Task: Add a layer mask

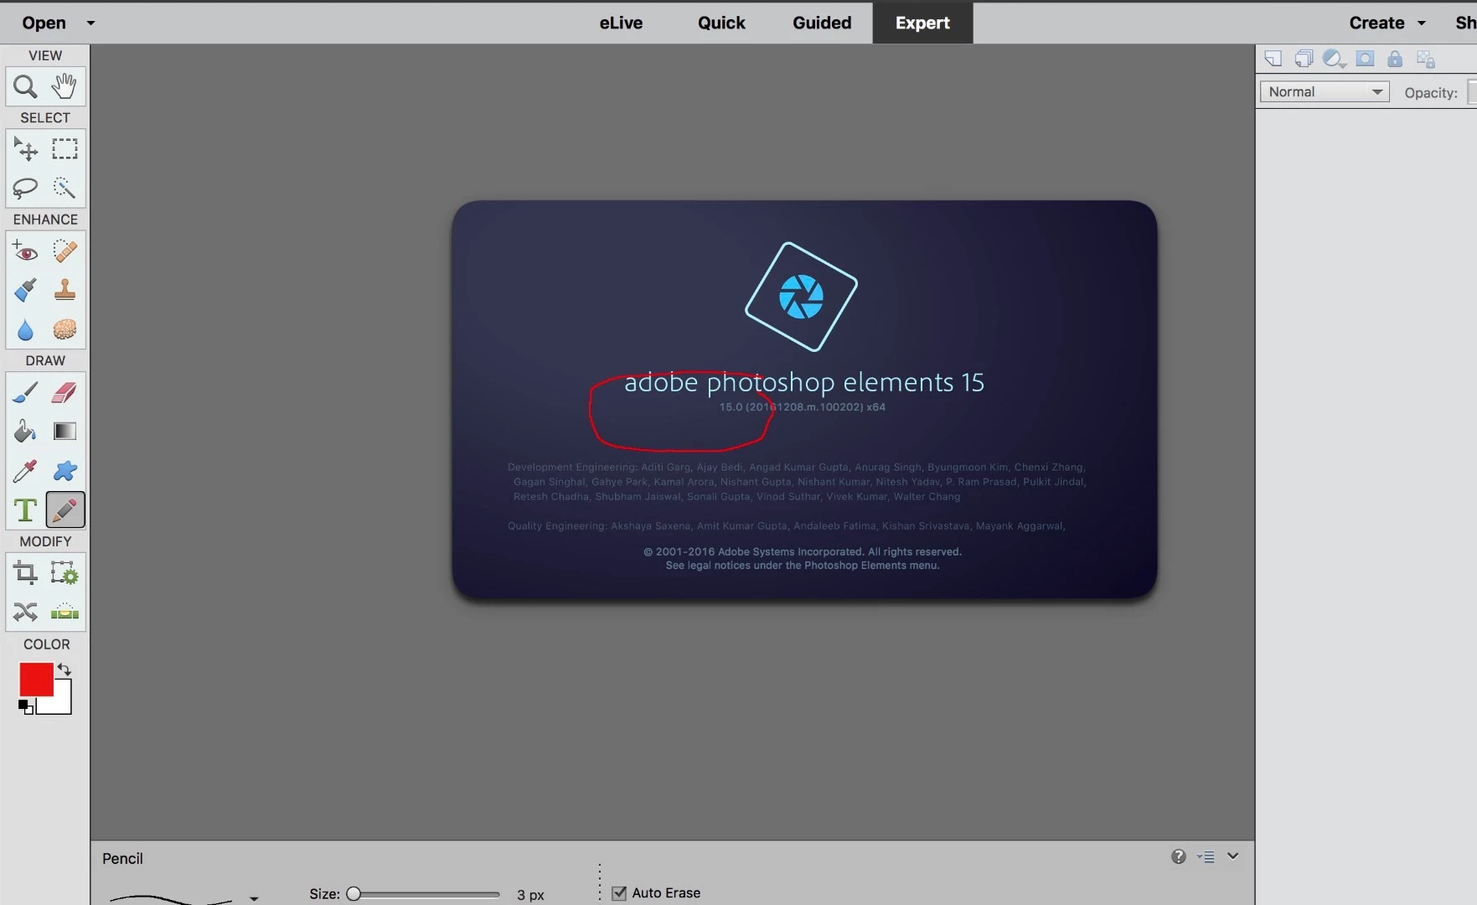Action: pos(1365,59)
